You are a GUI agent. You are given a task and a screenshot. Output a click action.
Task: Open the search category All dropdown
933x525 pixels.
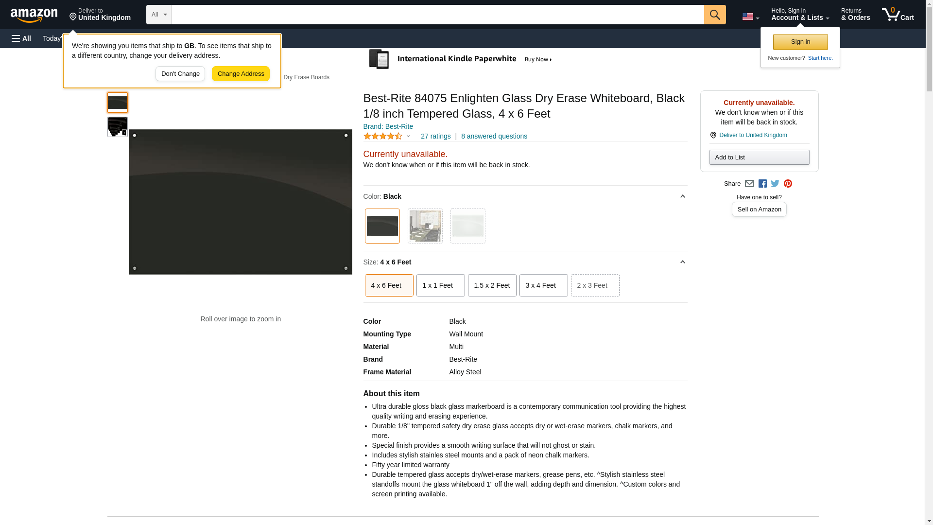(x=158, y=15)
